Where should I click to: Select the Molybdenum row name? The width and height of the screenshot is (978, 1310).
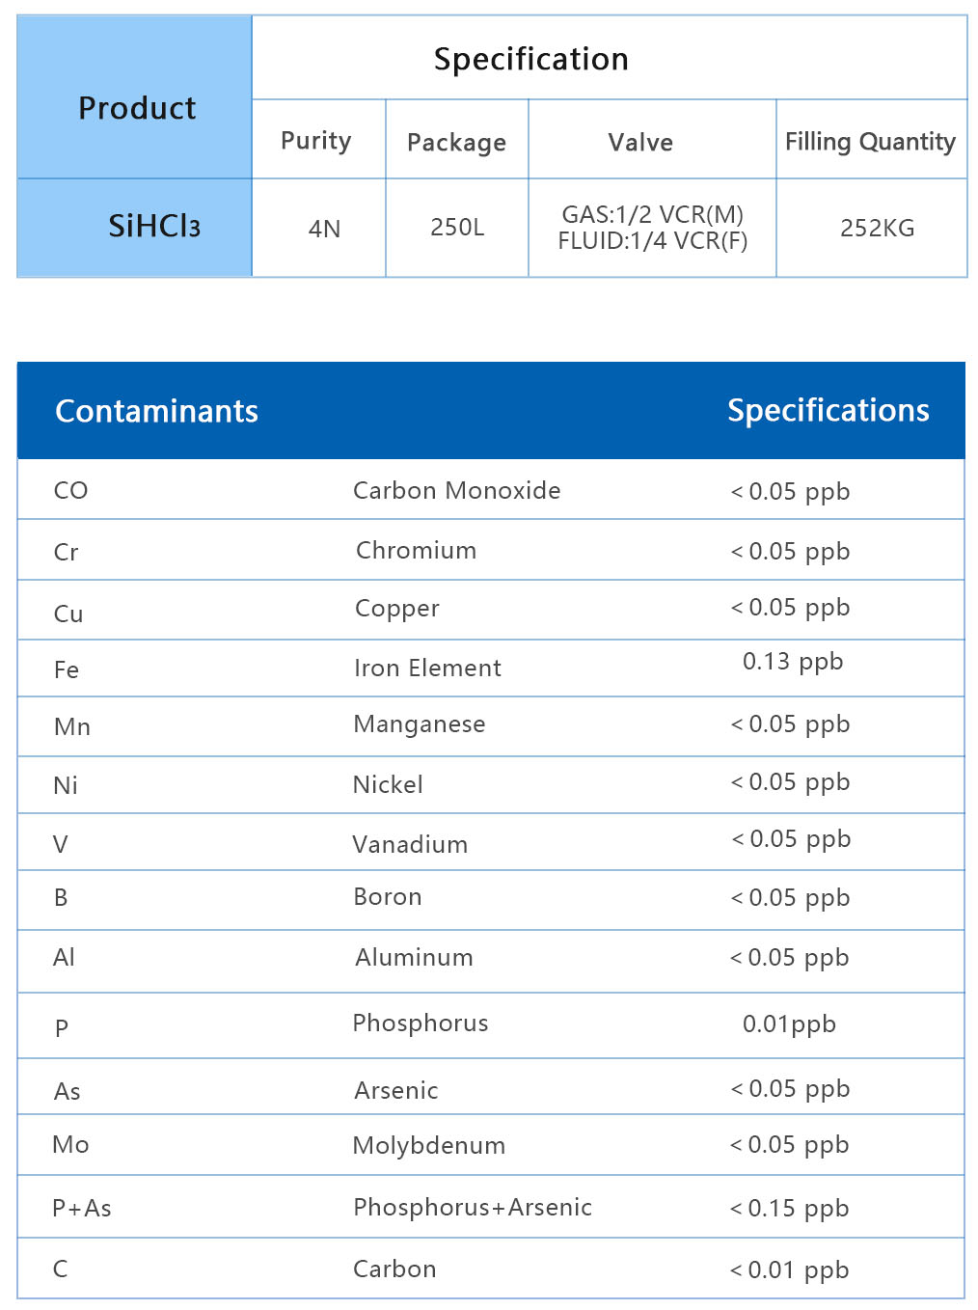[428, 1145]
